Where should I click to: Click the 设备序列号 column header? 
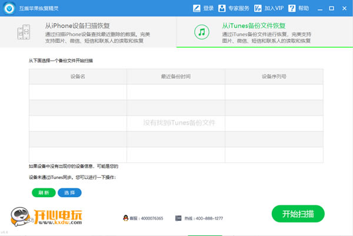pyautogui.click(x=274, y=77)
